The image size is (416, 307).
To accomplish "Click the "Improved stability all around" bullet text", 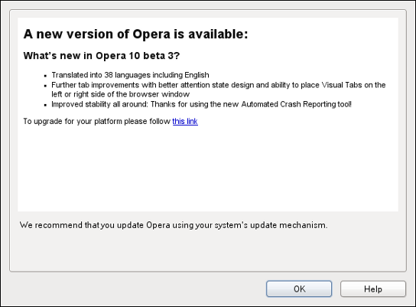I will 201,104.
